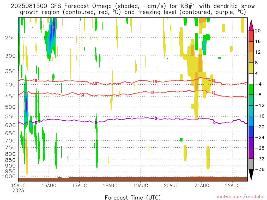This screenshot has width=267, height=200.
Task: Click the 550 pressure level label
Action: coord(10,116)
